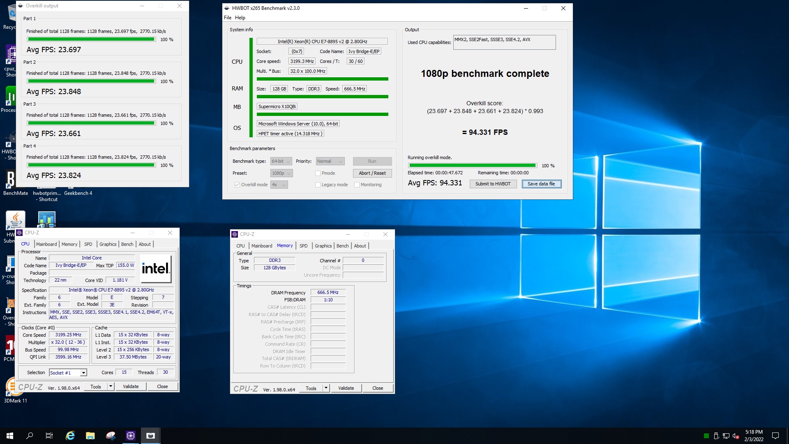Open taskbar Search
The image size is (789, 444).
point(30,436)
